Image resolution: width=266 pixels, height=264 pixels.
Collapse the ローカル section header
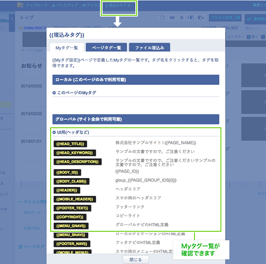135,80
